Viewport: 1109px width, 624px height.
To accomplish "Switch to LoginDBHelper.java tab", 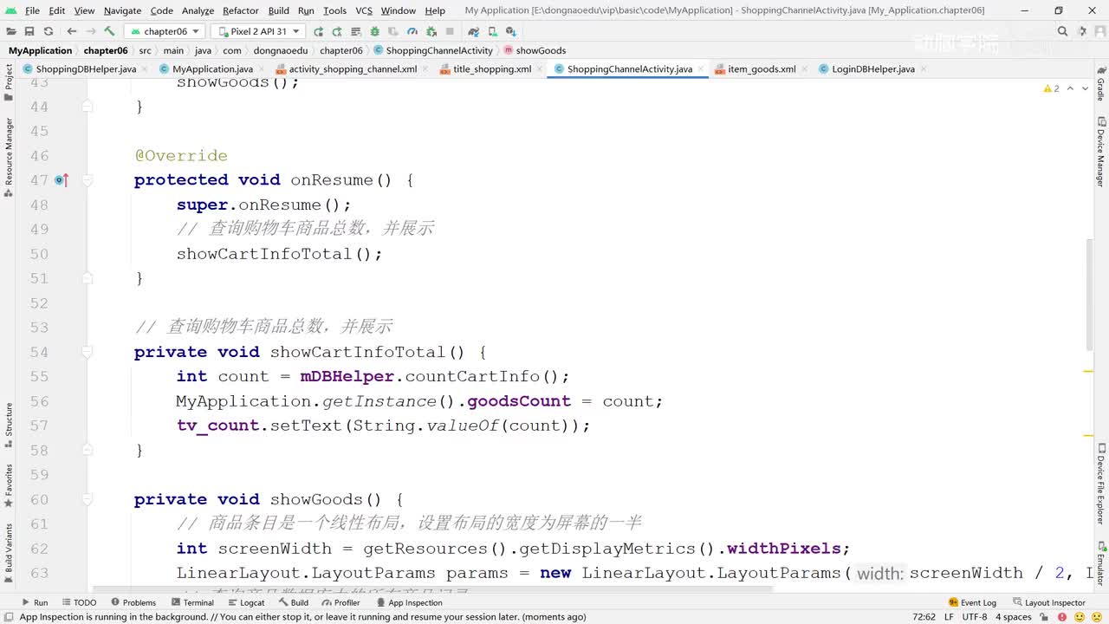I will (x=873, y=68).
